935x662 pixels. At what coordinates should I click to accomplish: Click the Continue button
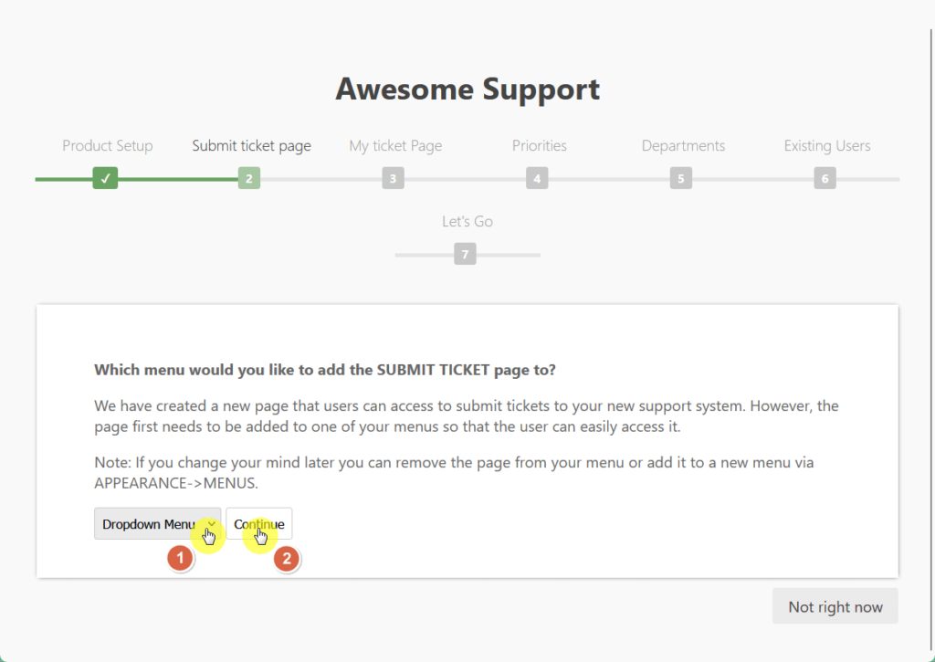click(258, 523)
